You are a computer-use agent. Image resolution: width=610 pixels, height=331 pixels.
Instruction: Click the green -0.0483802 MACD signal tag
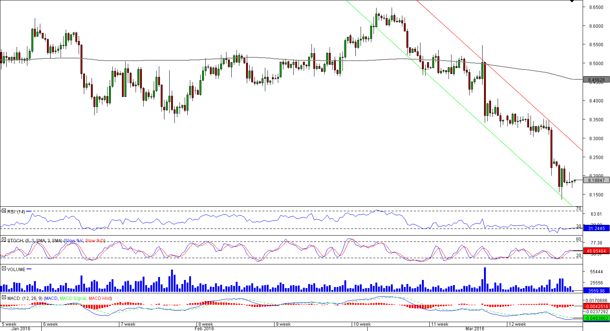[596, 318]
